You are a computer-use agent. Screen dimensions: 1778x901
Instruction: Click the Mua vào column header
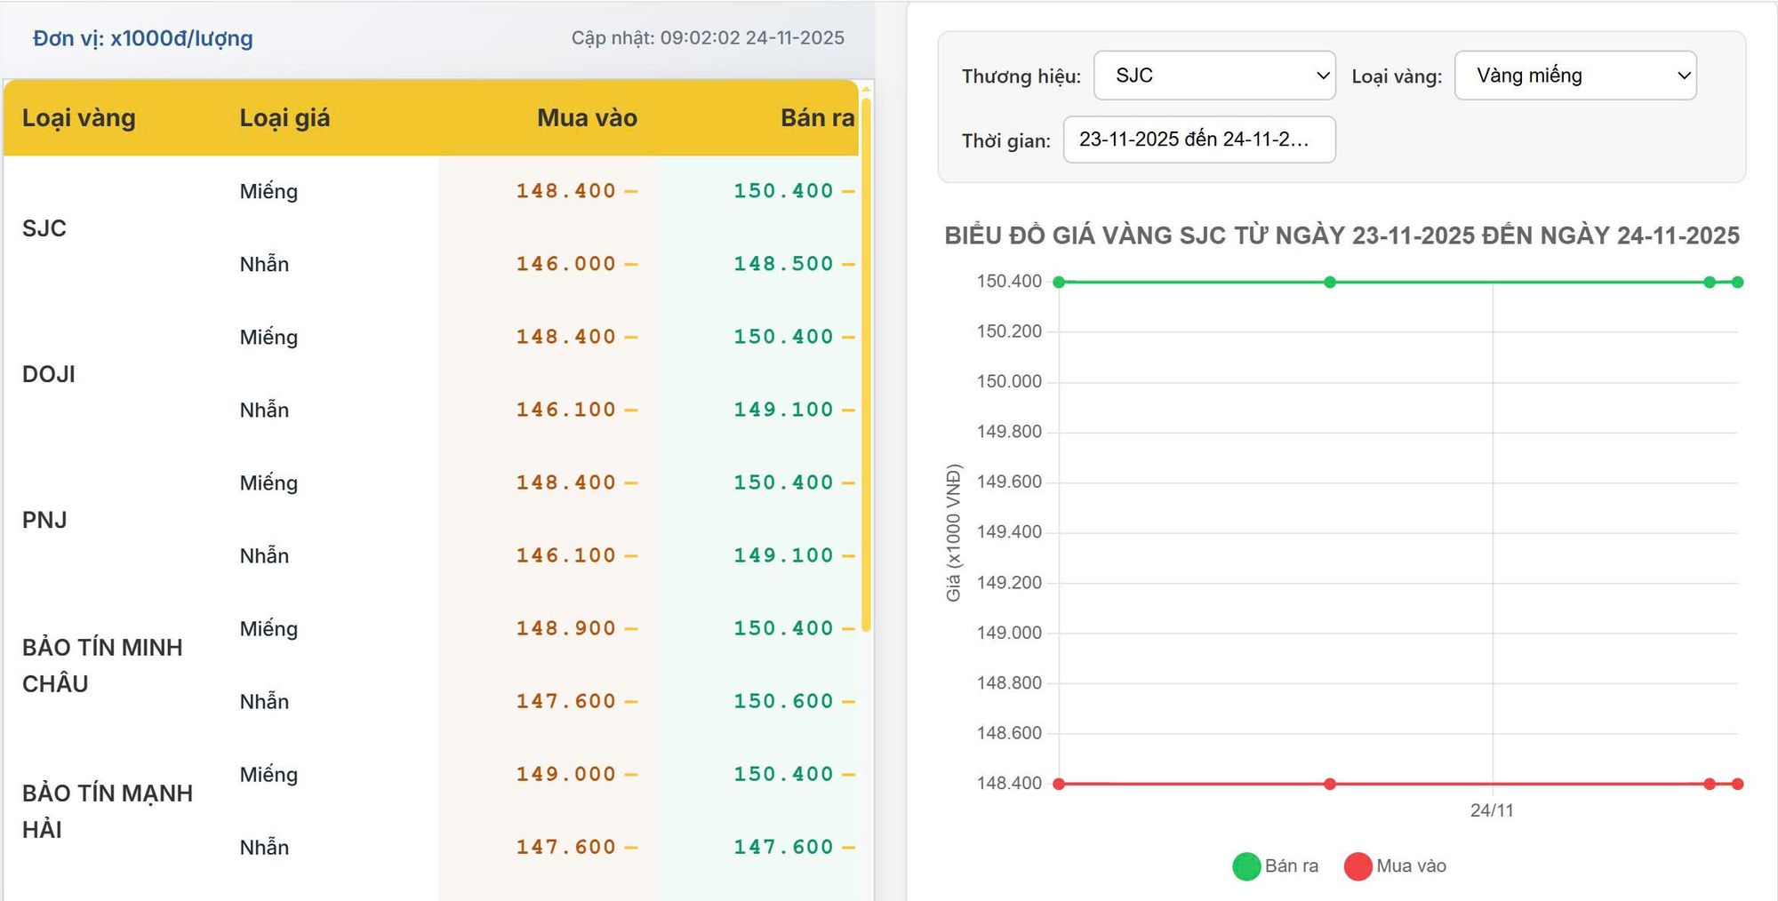point(587,118)
